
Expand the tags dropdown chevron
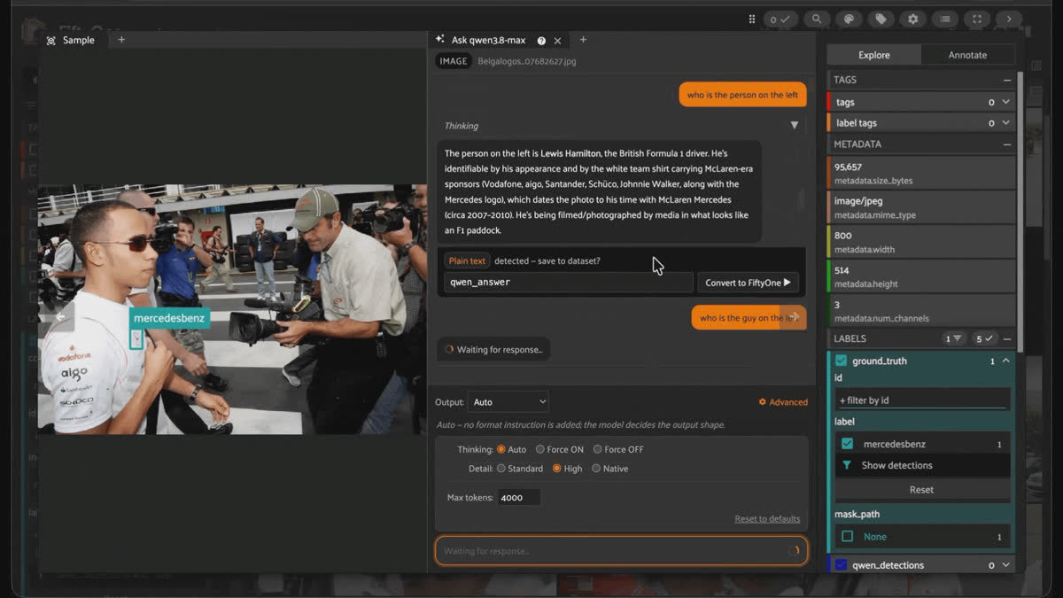click(x=1005, y=102)
